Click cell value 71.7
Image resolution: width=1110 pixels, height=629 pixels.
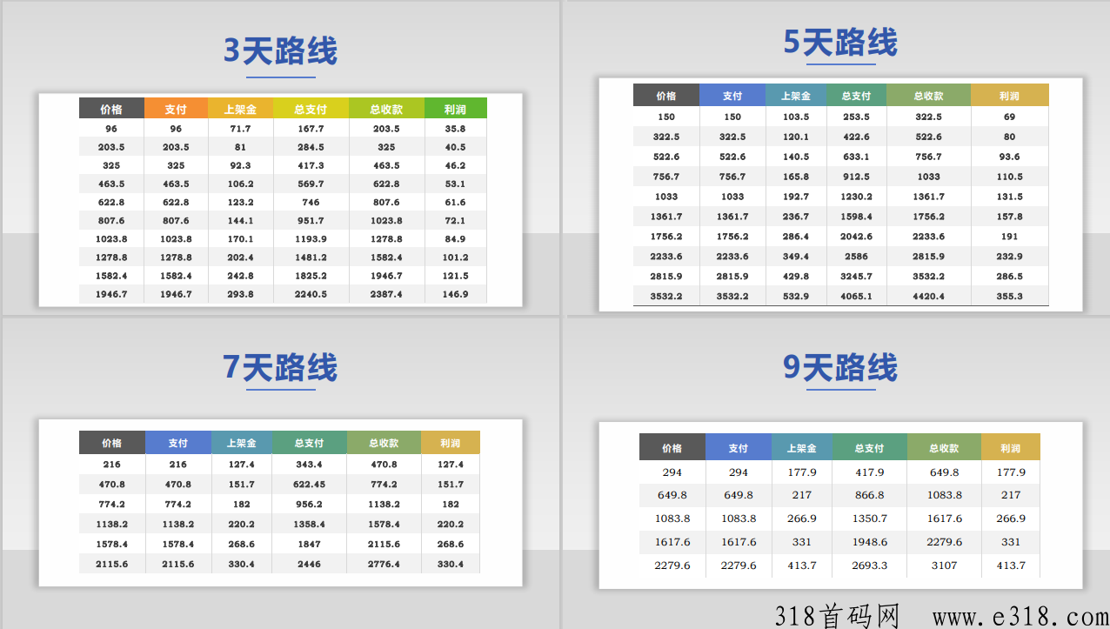[x=240, y=129]
